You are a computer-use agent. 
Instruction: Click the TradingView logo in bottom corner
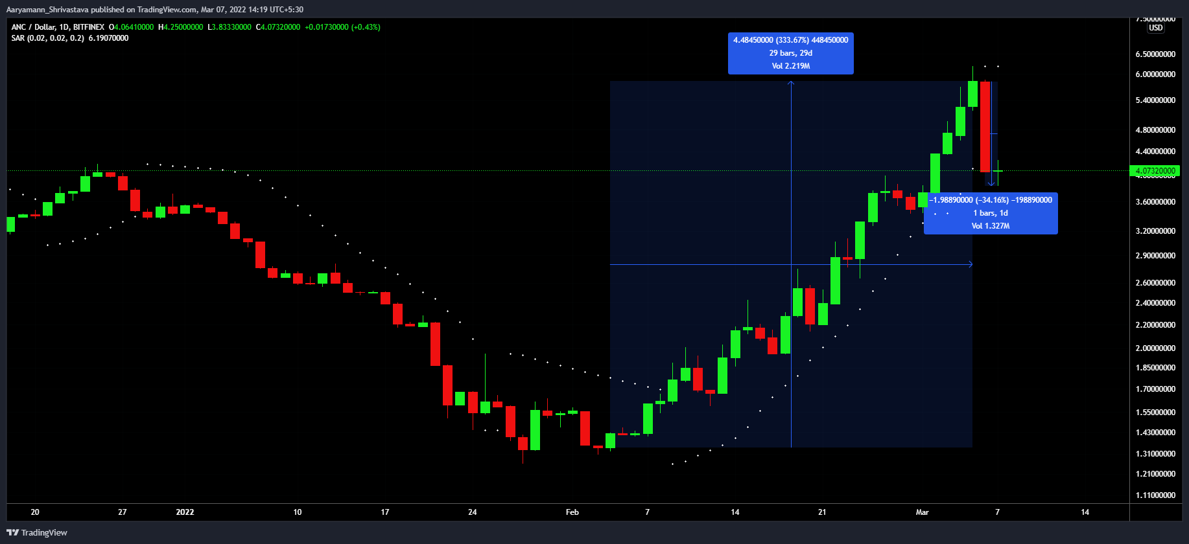click(x=37, y=532)
